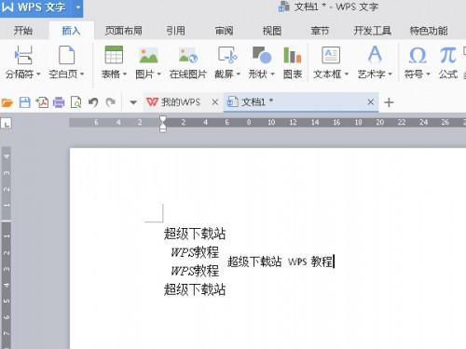Expand the 艺术字 dropdown arrow

[x=390, y=74]
